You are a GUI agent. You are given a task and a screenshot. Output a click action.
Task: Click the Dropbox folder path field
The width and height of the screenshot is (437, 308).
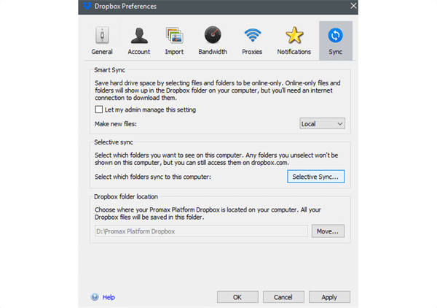click(201, 231)
